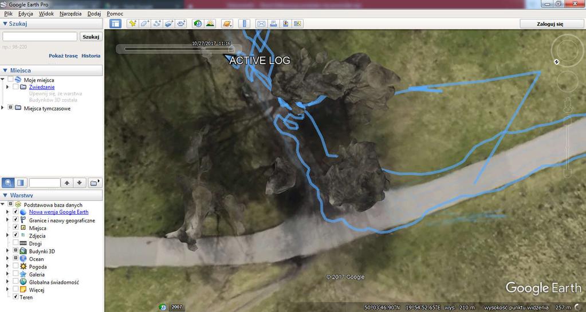Enable the Pogoda layer checkbox
Viewport: 586px width, 312px height.
tap(15, 266)
